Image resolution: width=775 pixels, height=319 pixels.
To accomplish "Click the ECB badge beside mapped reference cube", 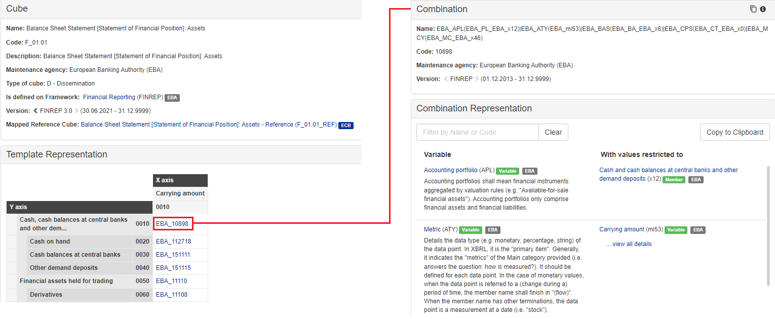I will click(x=345, y=125).
